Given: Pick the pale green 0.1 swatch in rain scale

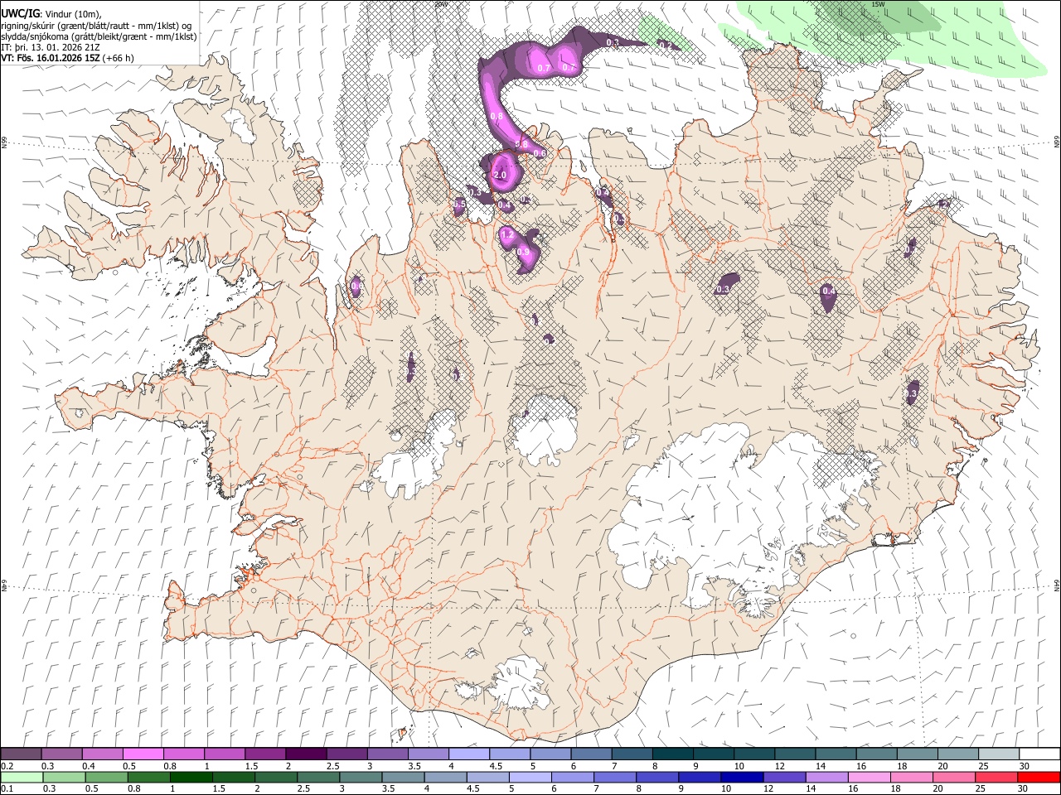Looking at the screenshot, I should pyautogui.click(x=21, y=778).
